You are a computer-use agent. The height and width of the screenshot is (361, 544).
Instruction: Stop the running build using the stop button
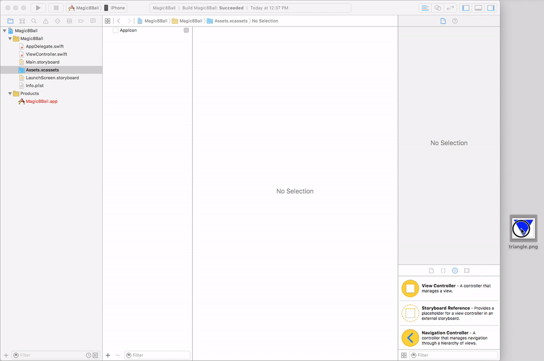pos(56,7)
